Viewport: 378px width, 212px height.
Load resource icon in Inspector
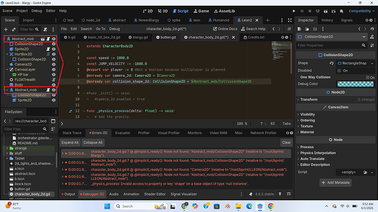[x=307, y=29]
